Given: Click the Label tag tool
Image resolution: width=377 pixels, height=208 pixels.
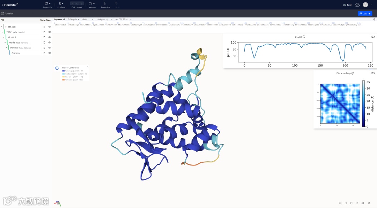Looking at the screenshot, I should (x=117, y=5).
